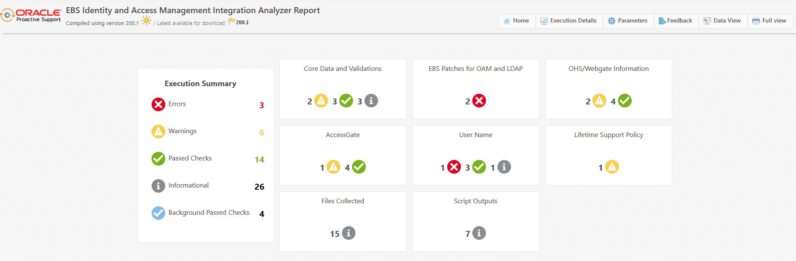
Task: Open the Parameters menu item
Action: pos(627,21)
